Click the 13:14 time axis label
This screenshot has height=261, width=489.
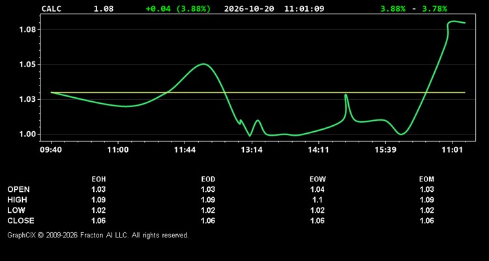[x=252, y=150]
